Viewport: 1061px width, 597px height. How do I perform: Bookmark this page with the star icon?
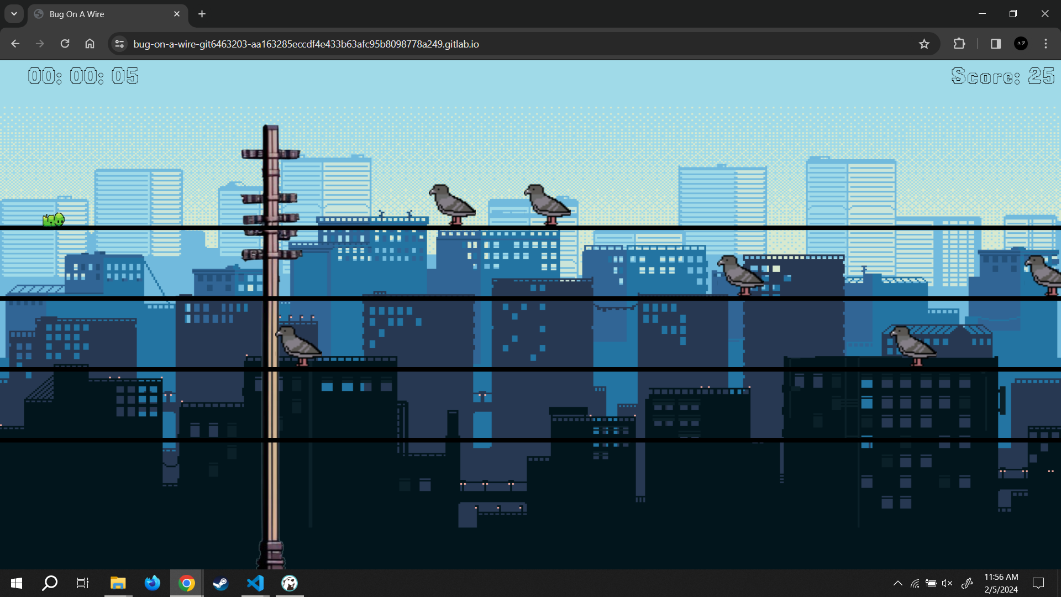click(924, 44)
